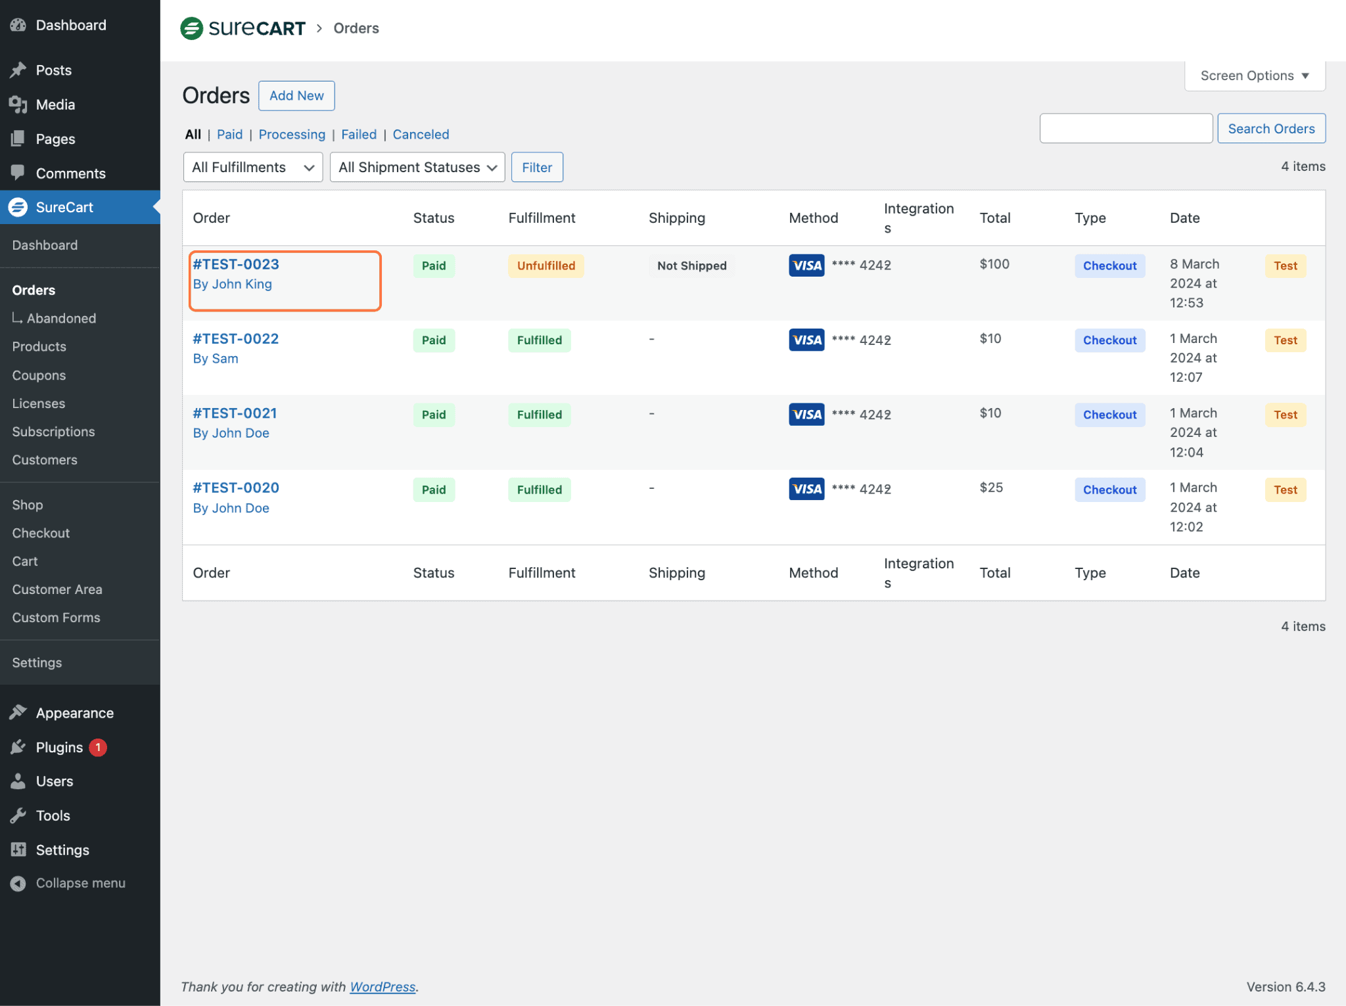Click the SureCart logo in the breadcrumb
Image resolution: width=1346 pixels, height=1006 pixels.
point(242,28)
